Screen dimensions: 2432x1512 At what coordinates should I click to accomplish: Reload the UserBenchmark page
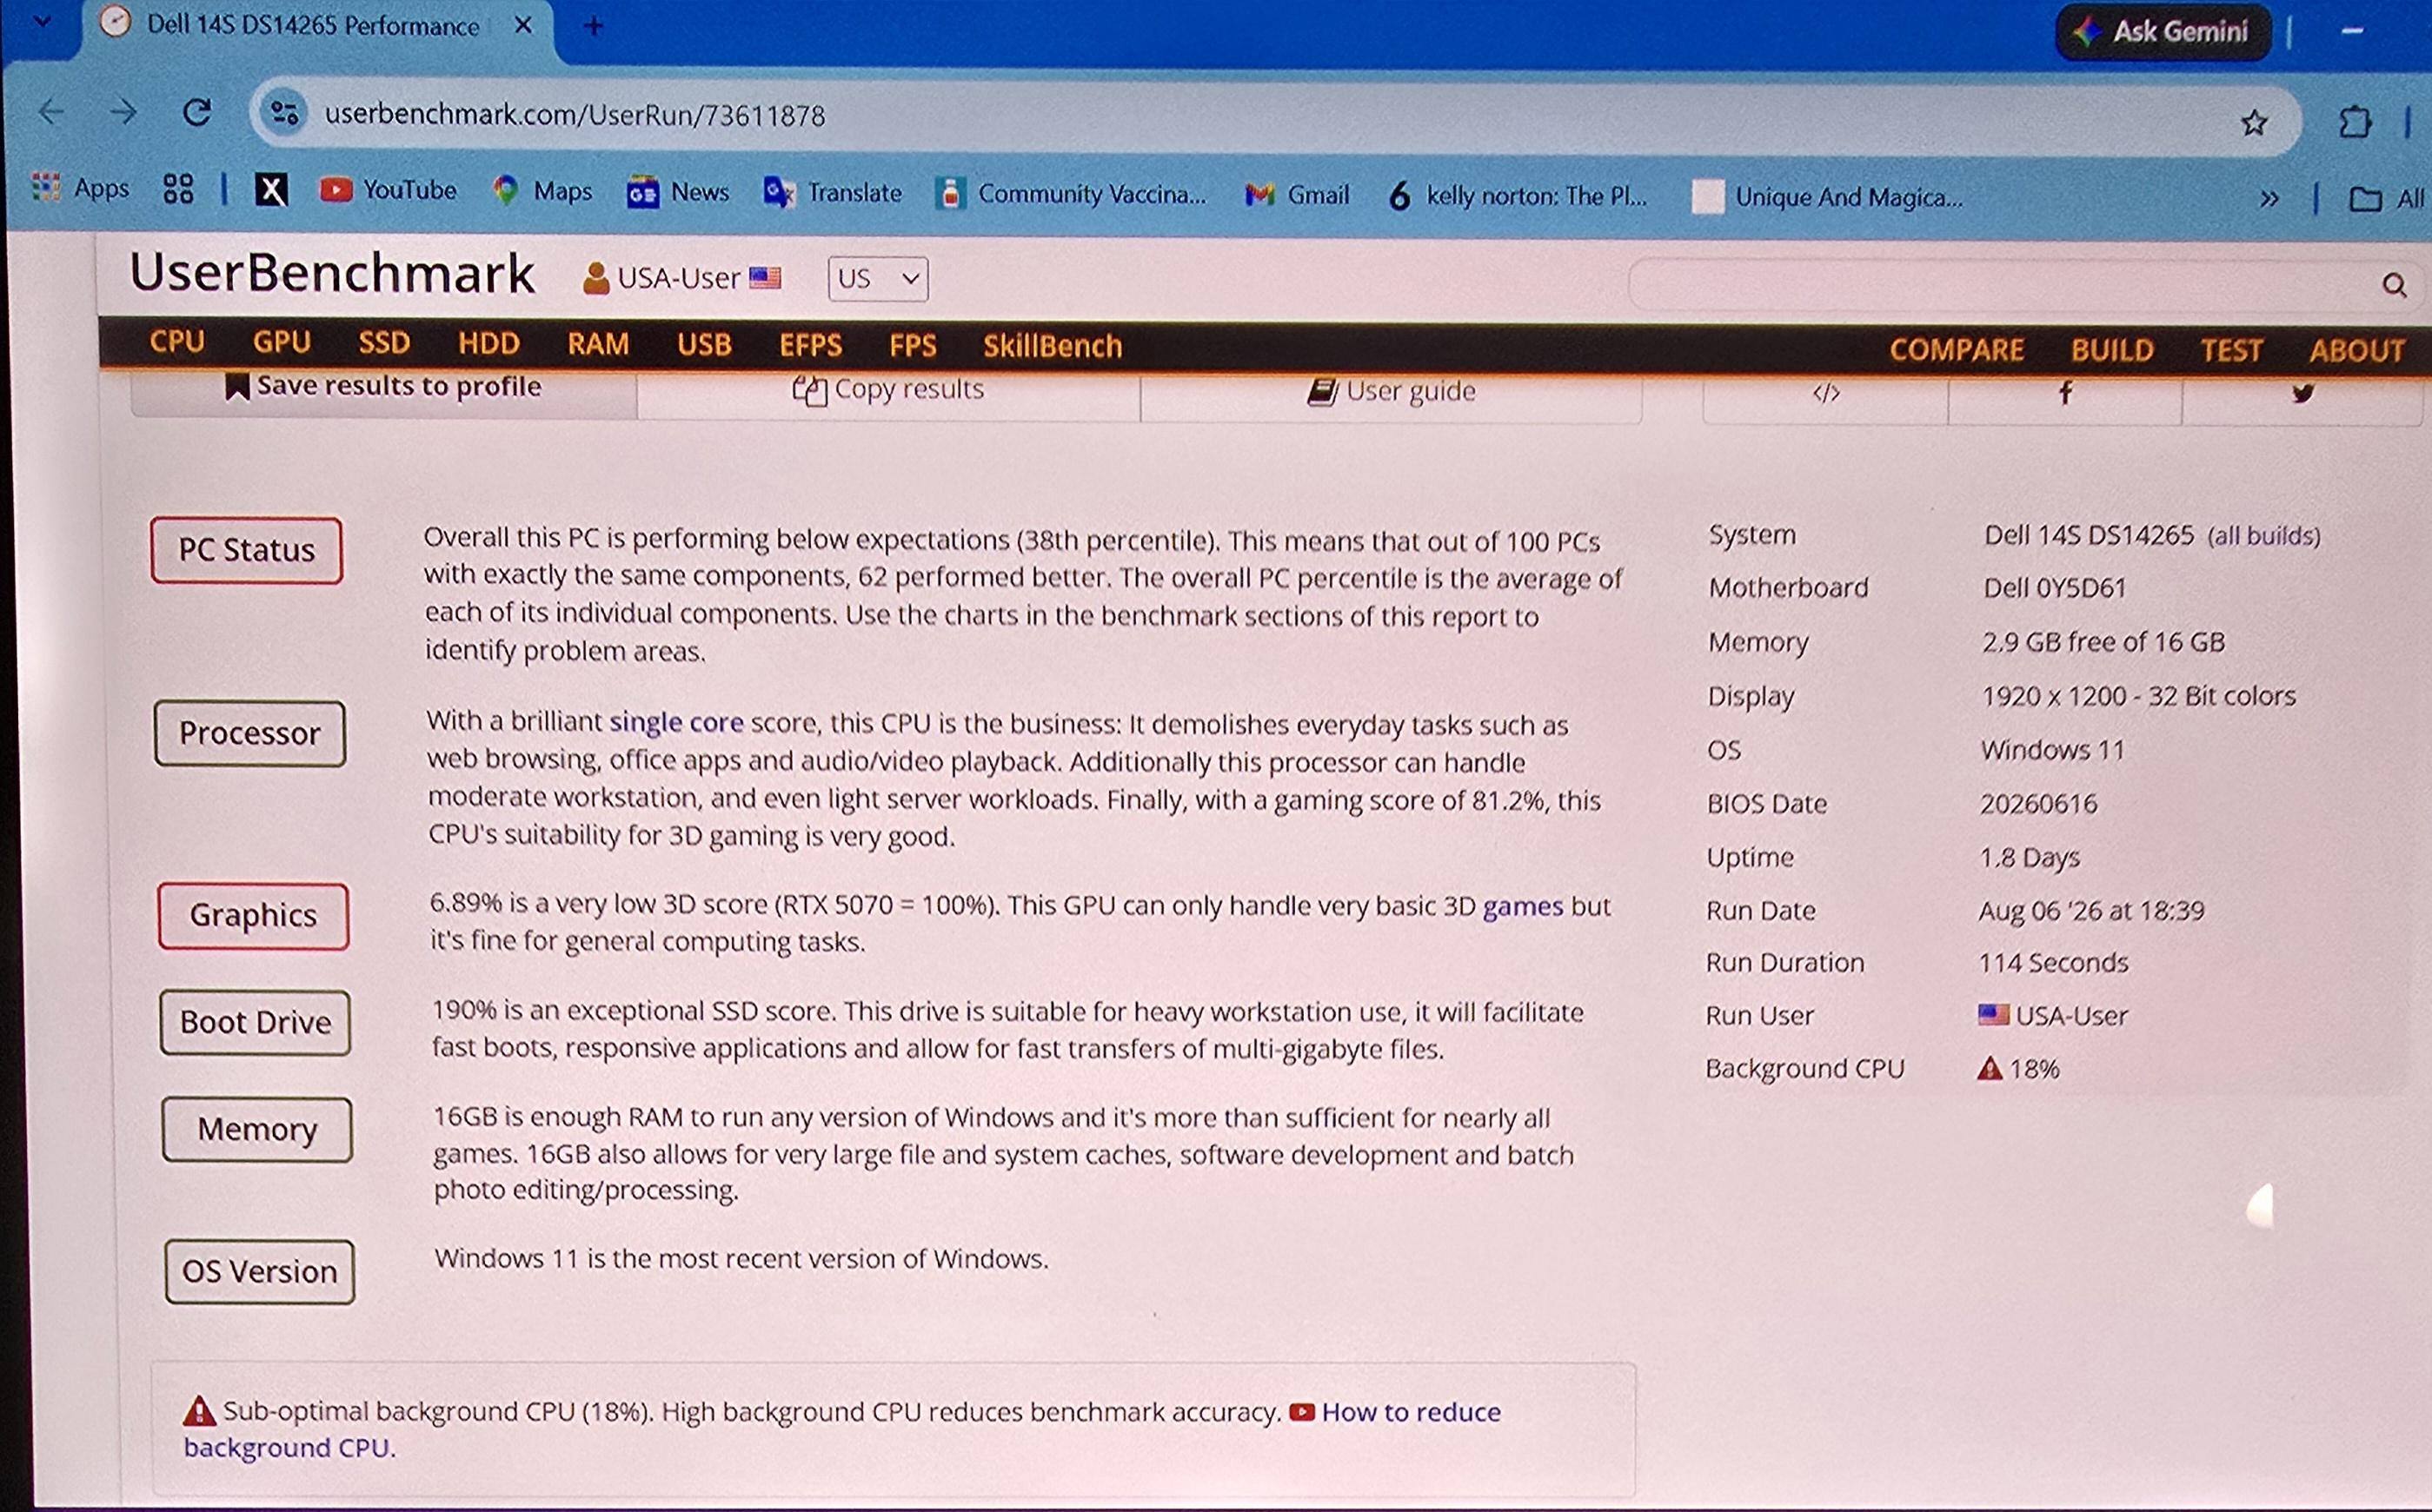coord(198,112)
